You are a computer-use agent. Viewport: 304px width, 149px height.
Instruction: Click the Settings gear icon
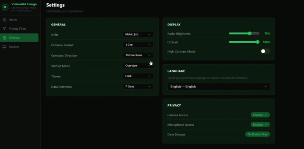click(4, 38)
